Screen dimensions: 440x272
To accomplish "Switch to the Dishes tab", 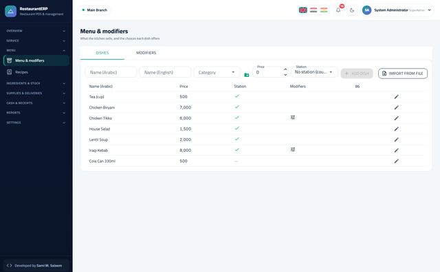I will tap(102, 53).
